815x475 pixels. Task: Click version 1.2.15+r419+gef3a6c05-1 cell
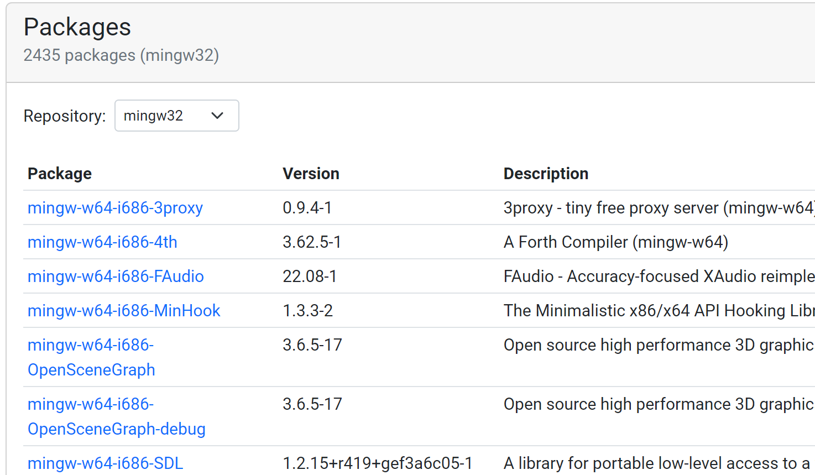tap(378, 463)
